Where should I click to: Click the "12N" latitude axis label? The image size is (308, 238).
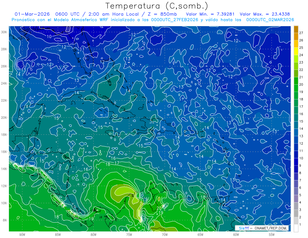click(x=4, y=186)
